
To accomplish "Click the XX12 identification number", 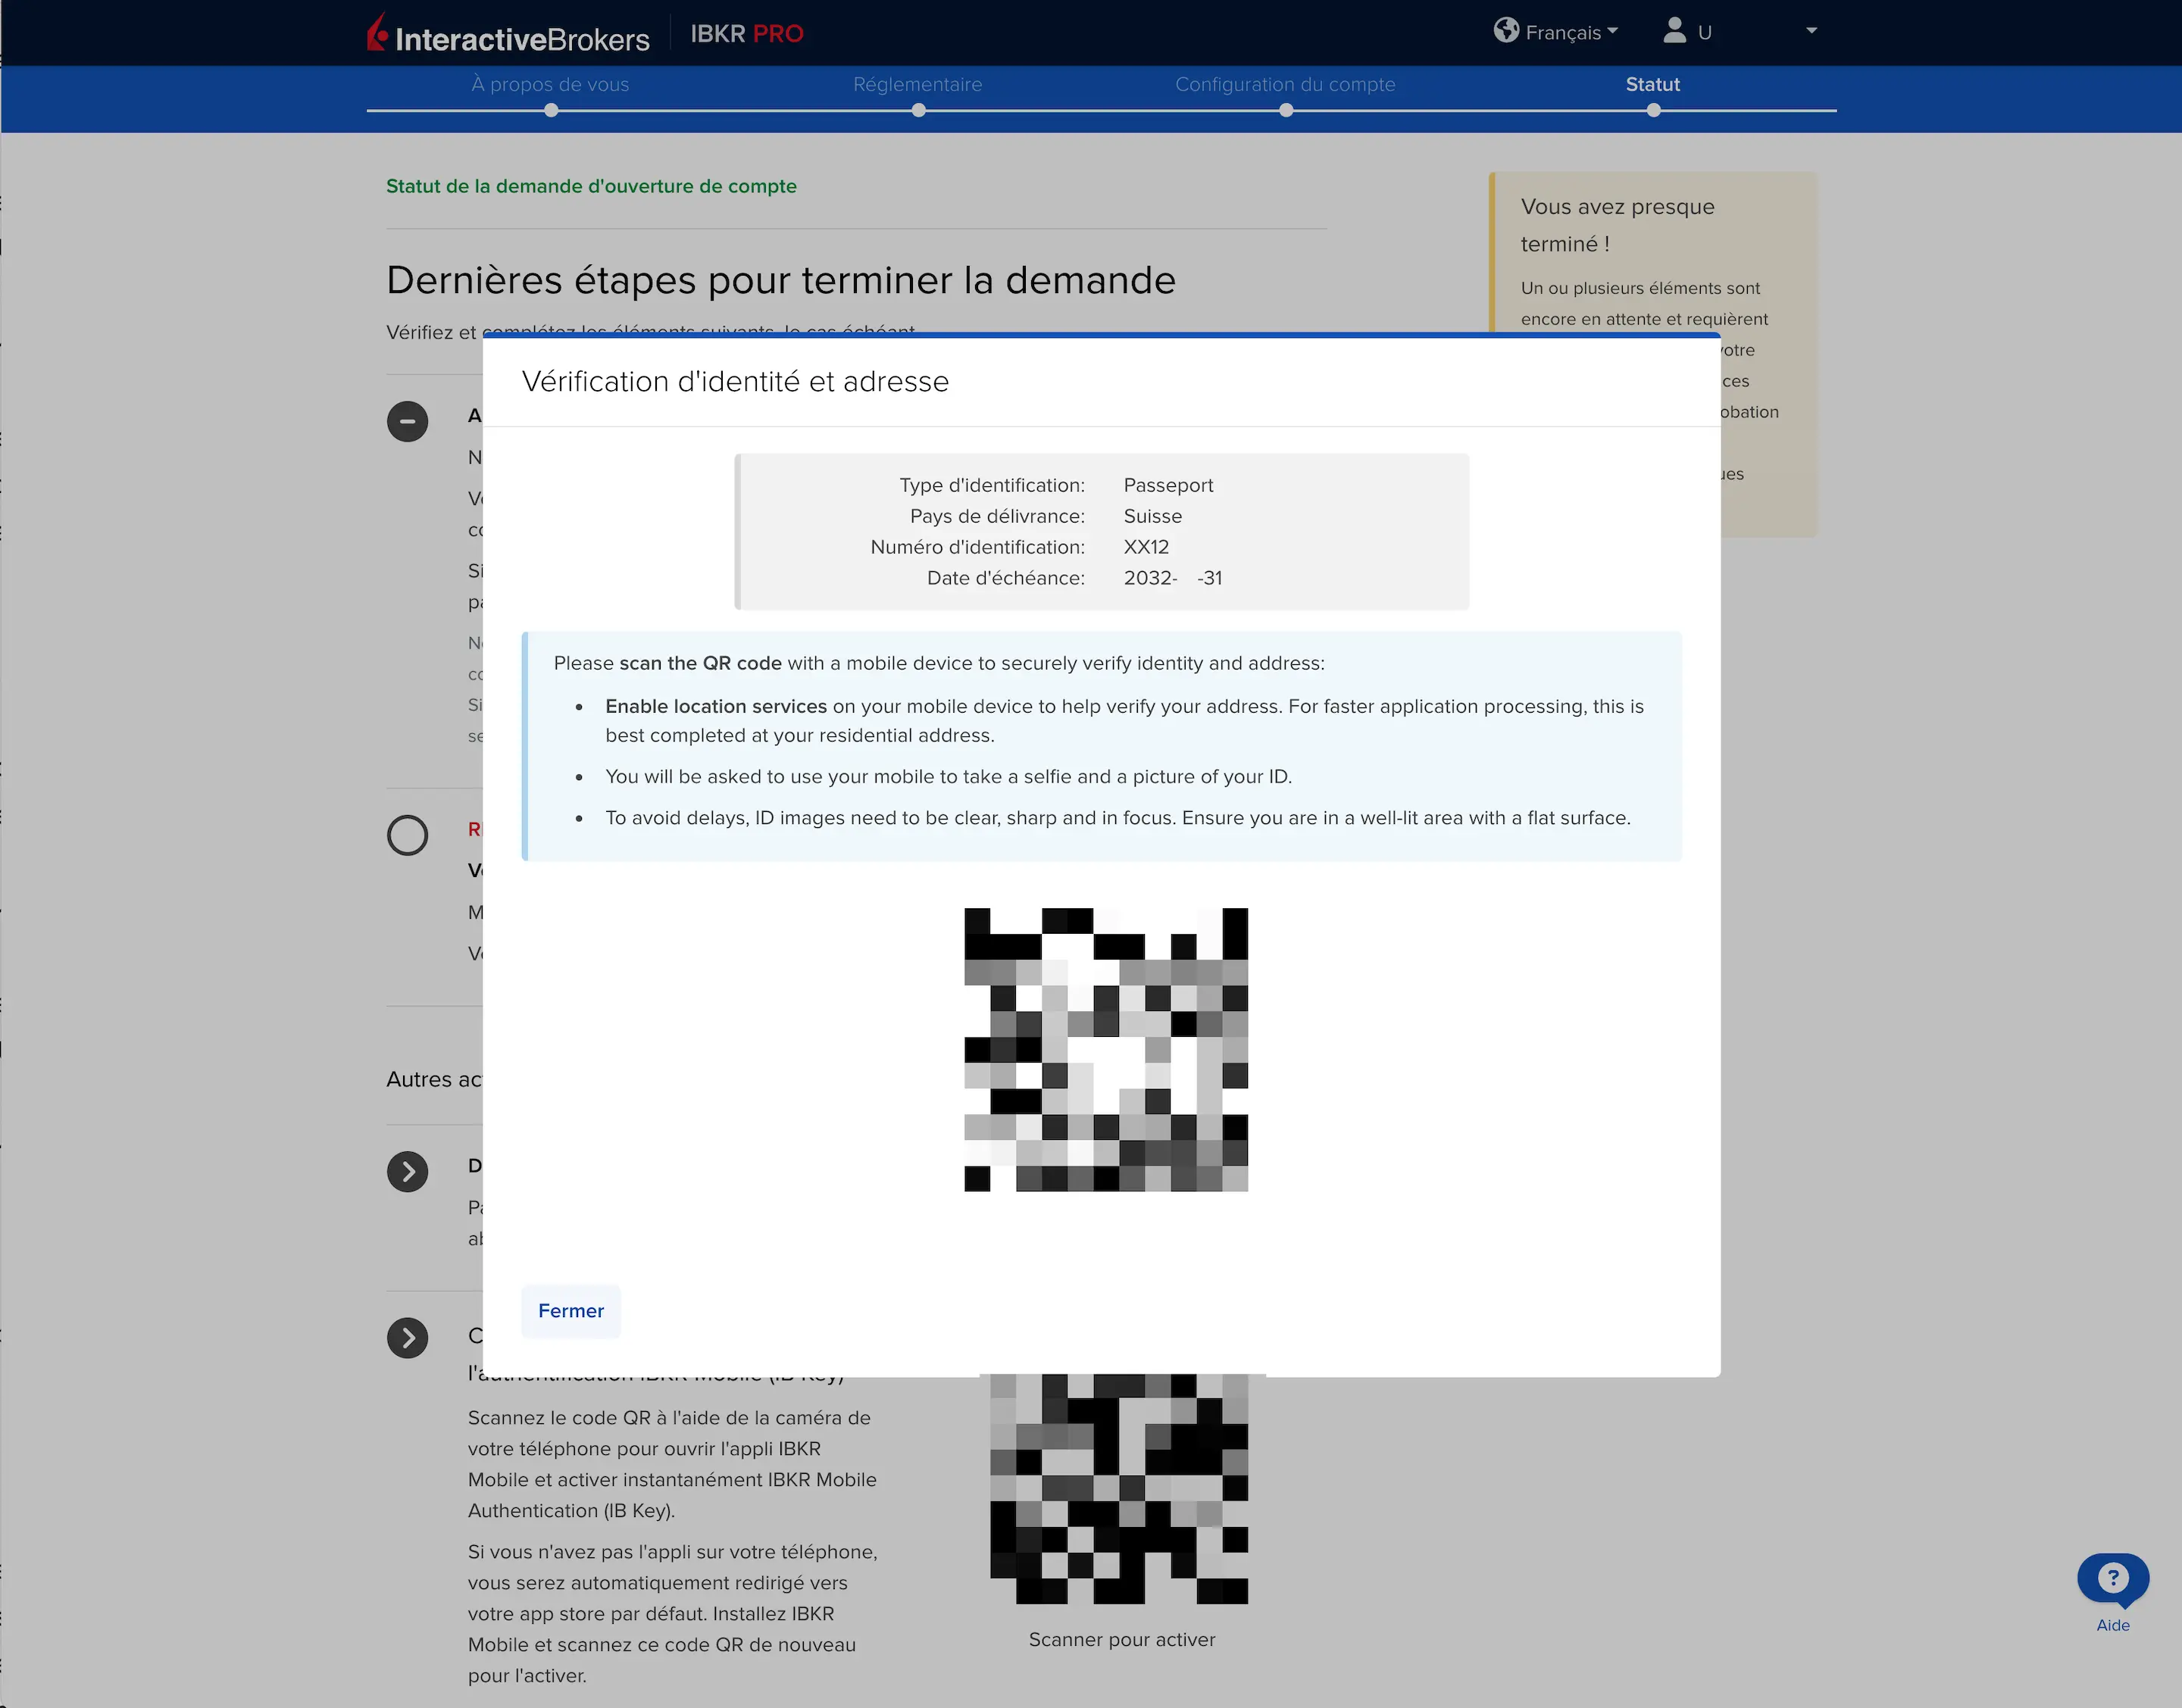I will 1146,547.
